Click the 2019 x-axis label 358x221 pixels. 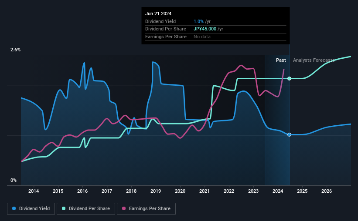pyautogui.click(x=156, y=191)
